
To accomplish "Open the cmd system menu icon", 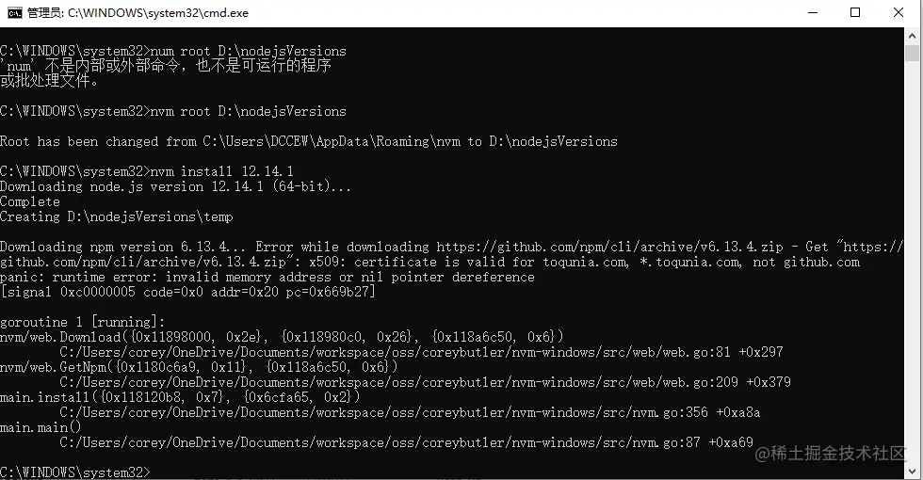I will [14, 12].
